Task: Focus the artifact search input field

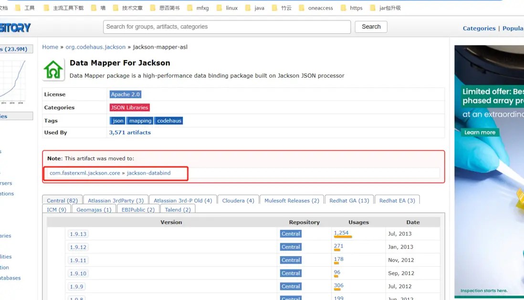Action: click(227, 27)
